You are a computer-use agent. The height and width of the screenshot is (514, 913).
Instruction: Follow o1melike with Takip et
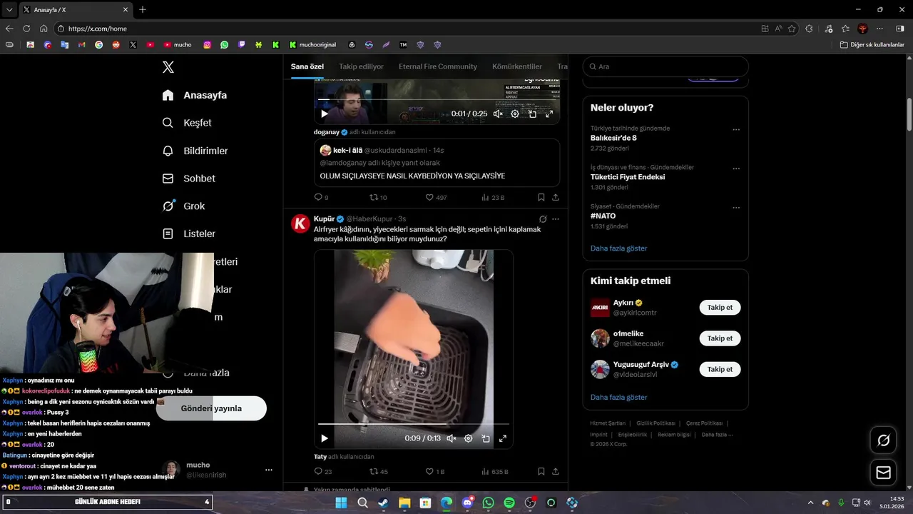(x=720, y=338)
